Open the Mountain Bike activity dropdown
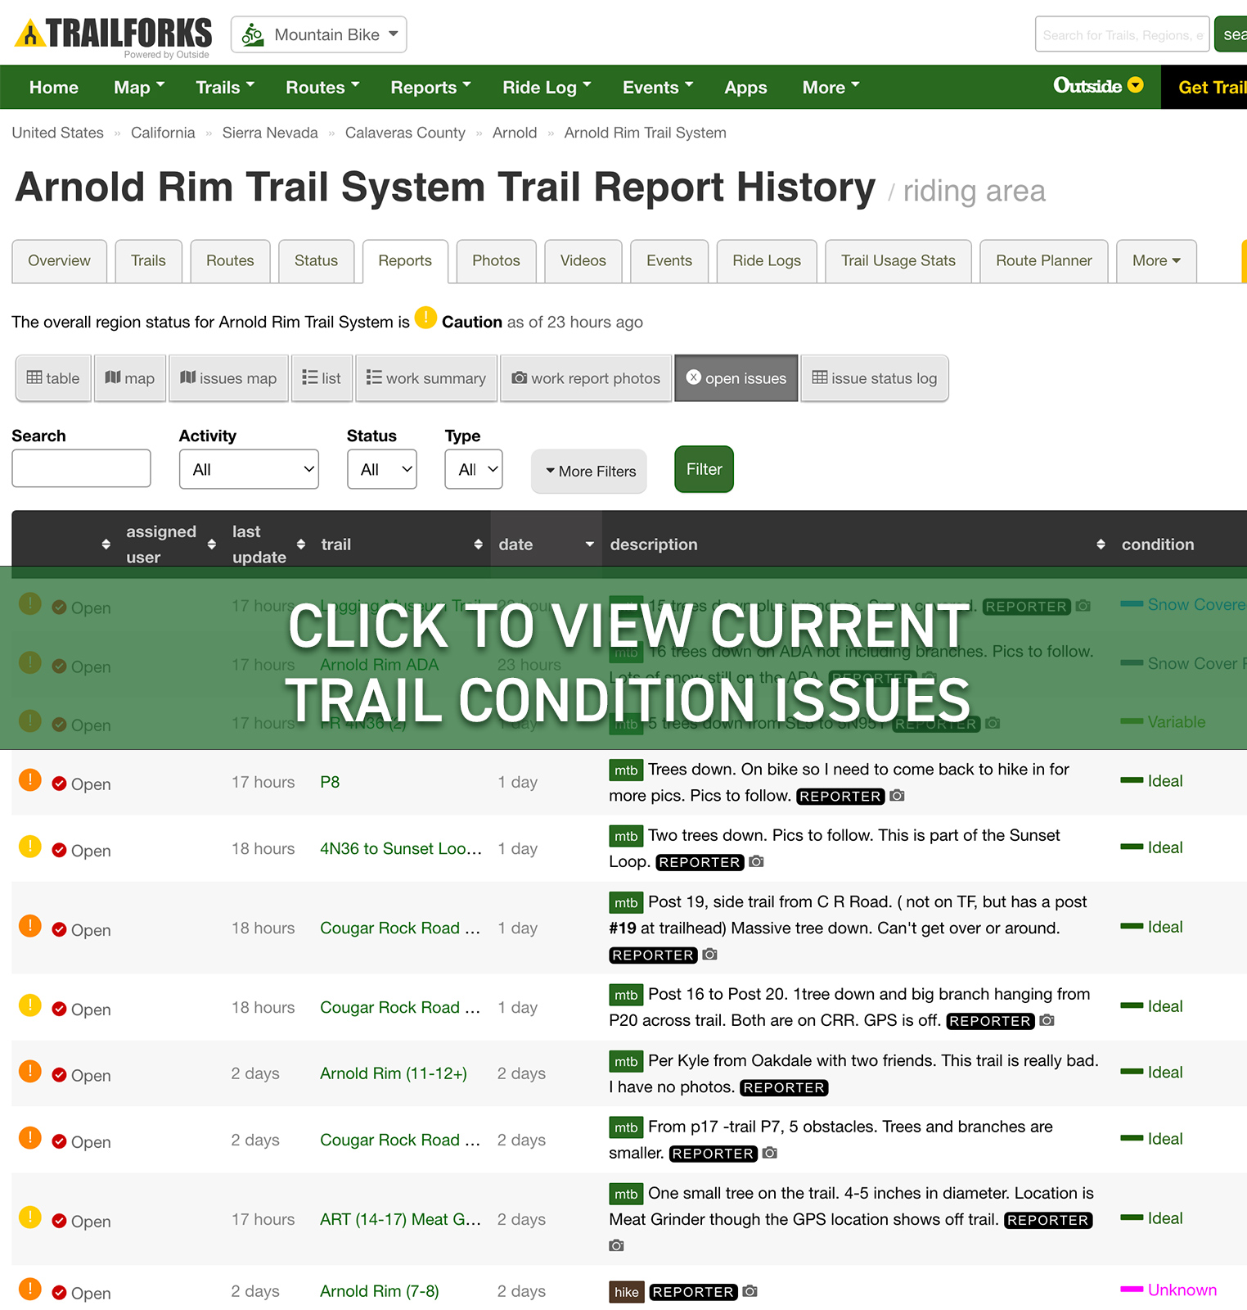 tap(319, 35)
